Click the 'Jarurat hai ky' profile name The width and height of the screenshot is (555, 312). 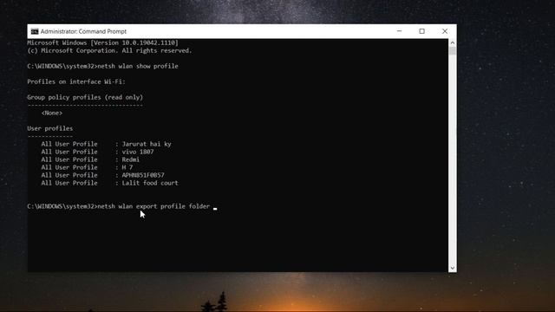point(147,144)
